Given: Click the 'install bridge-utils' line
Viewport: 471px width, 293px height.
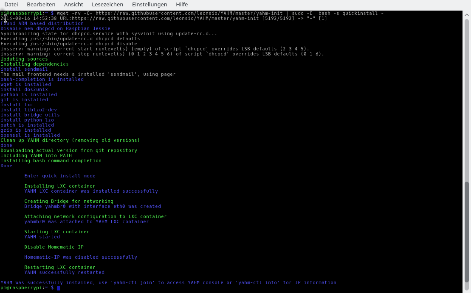Looking at the screenshot, I should point(30,115).
